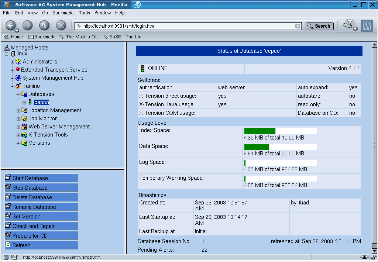
Task: Expand the X-Tension Tools node
Action: [x=18, y=135]
